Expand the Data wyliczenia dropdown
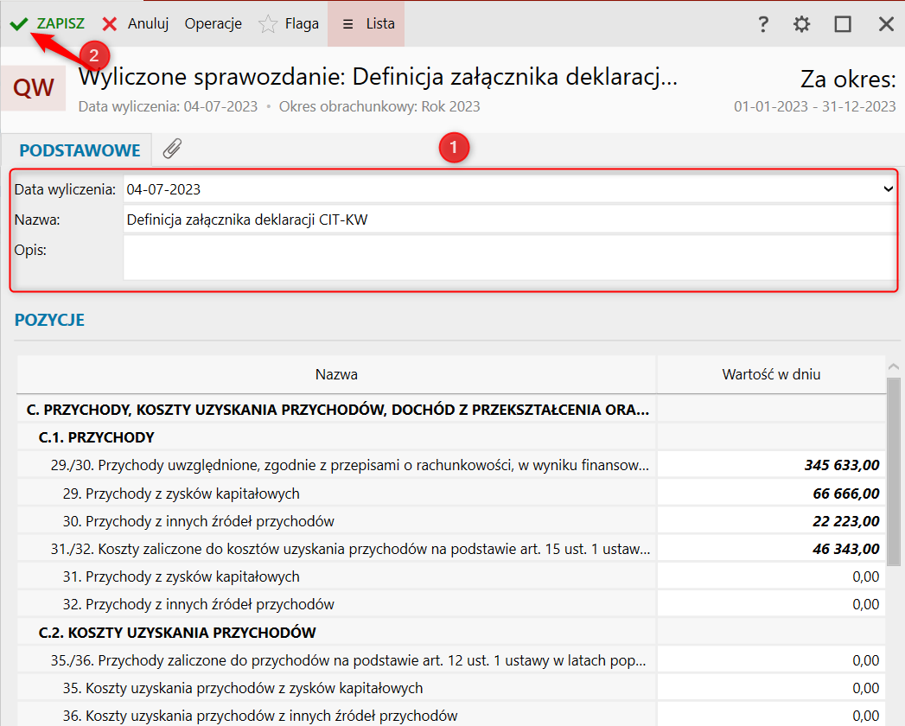905x726 pixels. [888, 189]
